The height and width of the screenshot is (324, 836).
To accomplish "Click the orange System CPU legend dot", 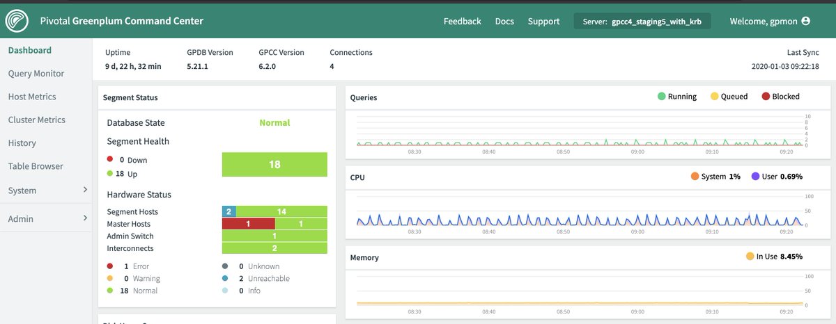I will pyautogui.click(x=695, y=177).
